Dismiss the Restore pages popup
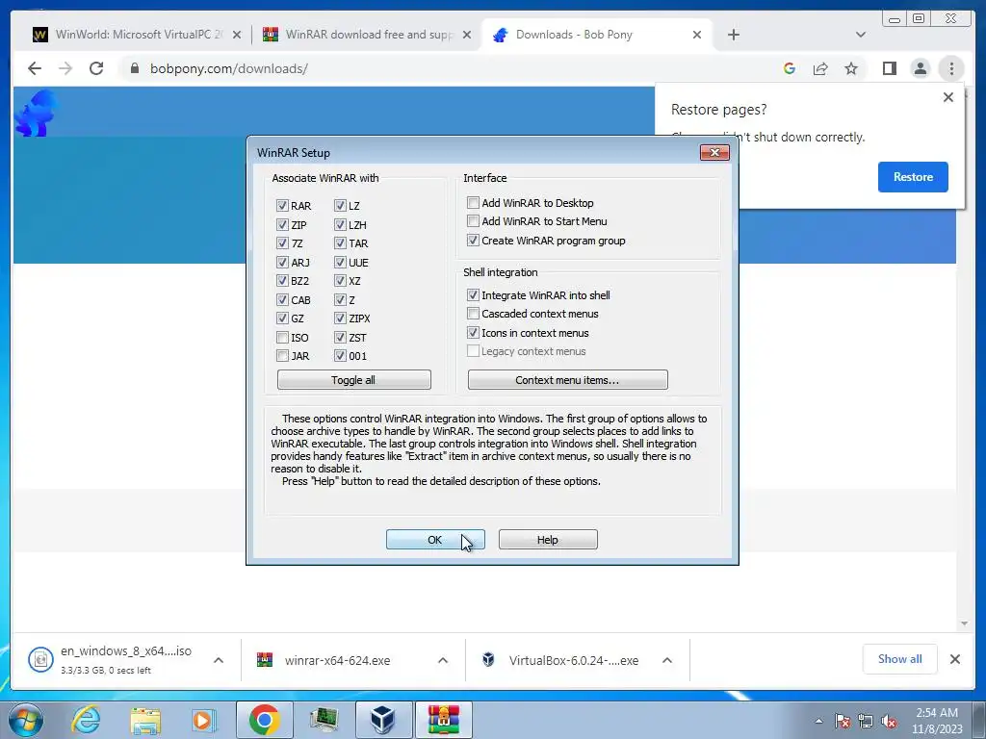The height and width of the screenshot is (739, 986). (x=948, y=97)
